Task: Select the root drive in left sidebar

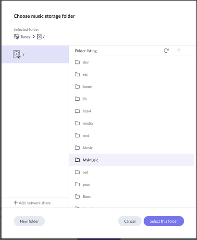Action: 36,54
